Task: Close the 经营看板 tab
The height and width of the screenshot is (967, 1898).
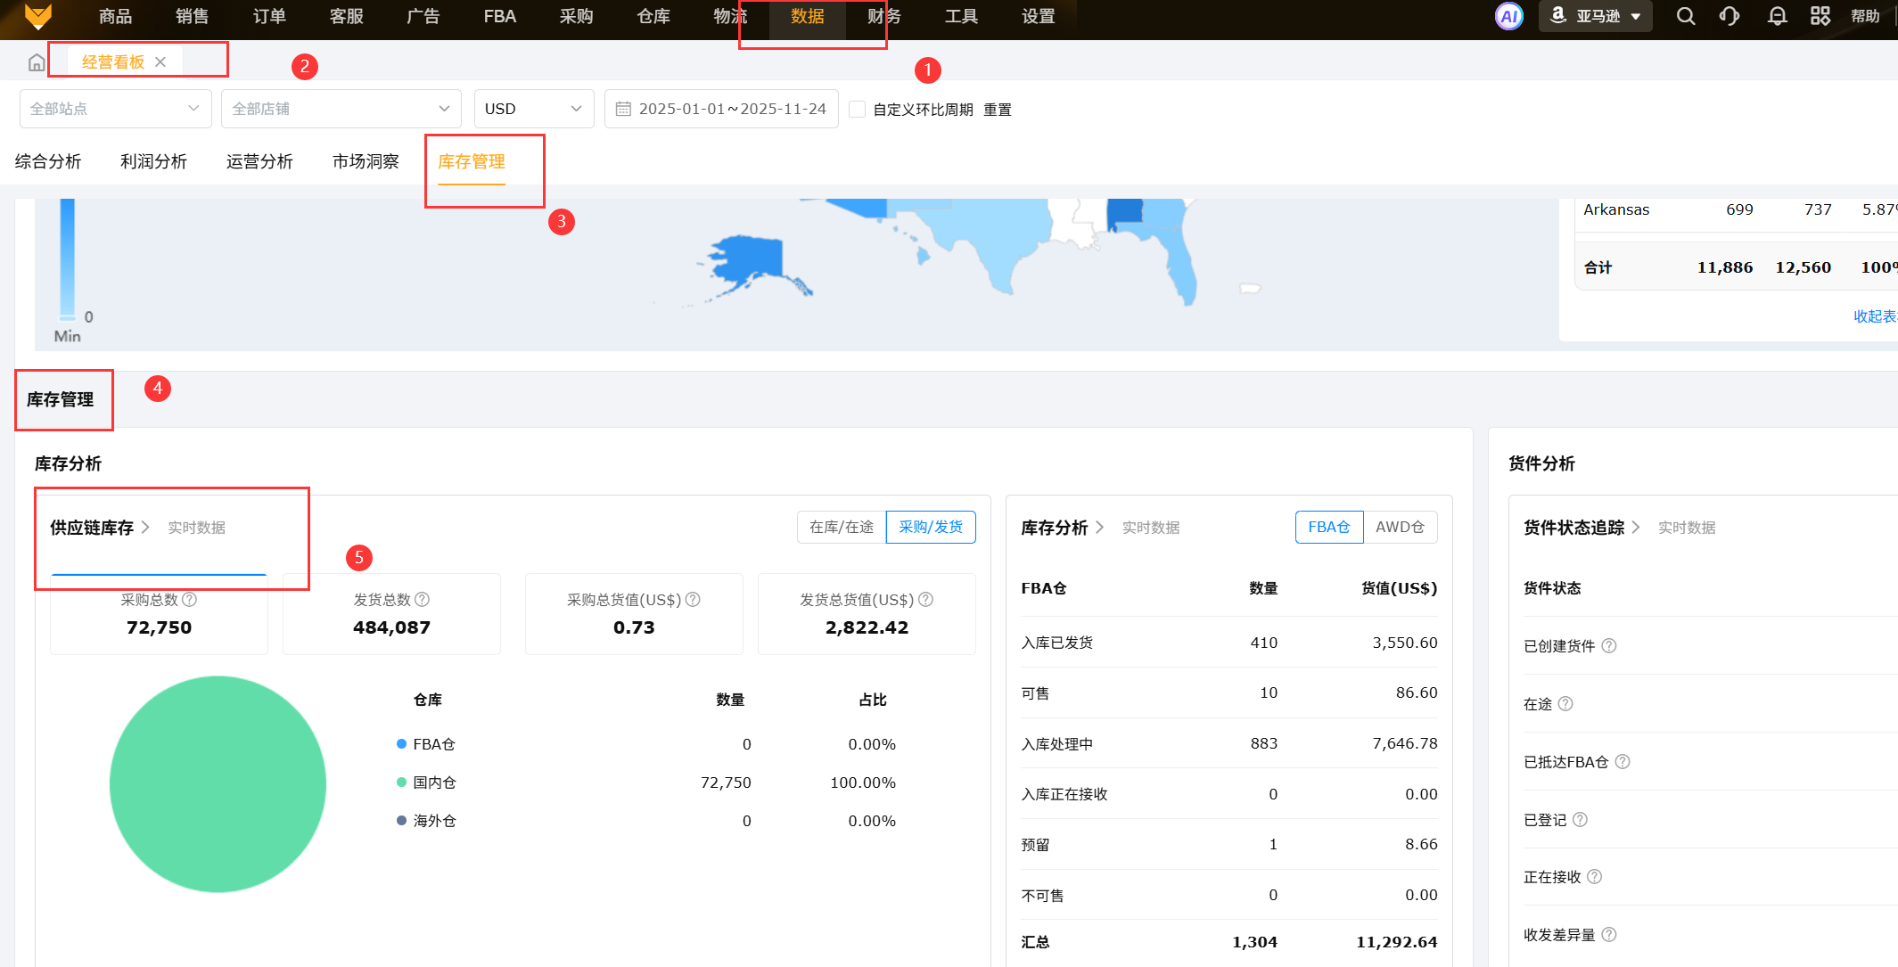Action: point(160,61)
